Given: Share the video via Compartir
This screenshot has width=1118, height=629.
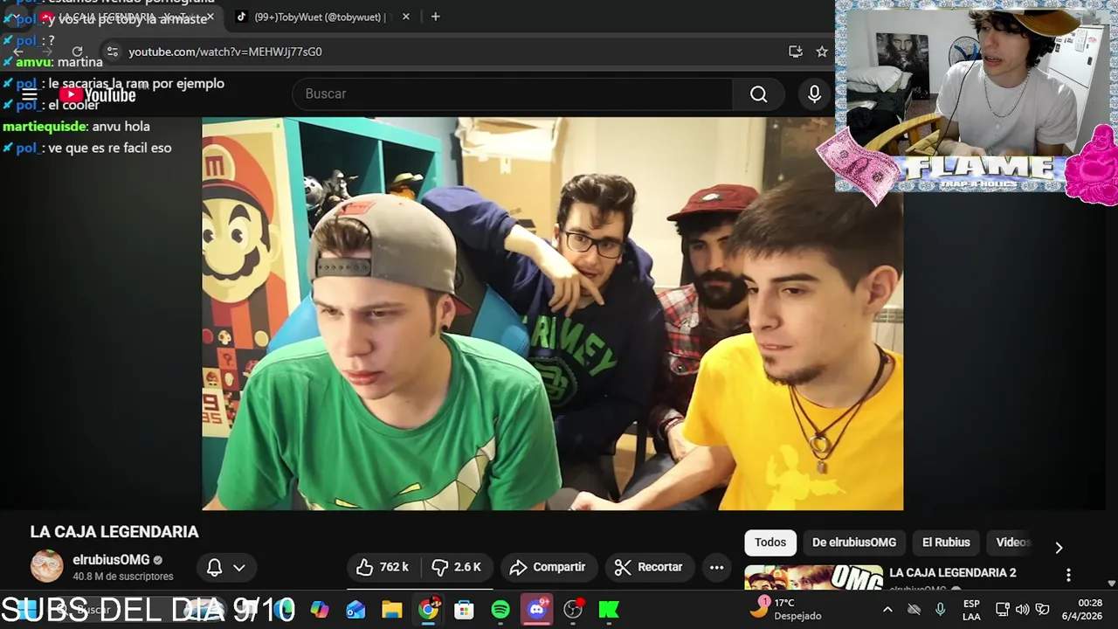Looking at the screenshot, I should coord(548,567).
